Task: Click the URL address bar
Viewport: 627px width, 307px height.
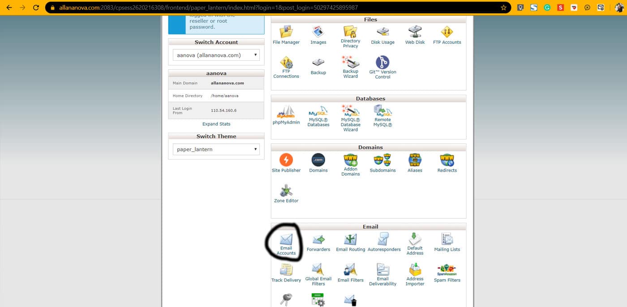Action: (x=278, y=8)
